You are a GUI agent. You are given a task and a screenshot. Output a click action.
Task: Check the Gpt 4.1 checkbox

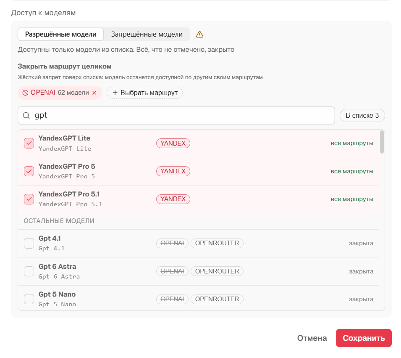pos(29,243)
